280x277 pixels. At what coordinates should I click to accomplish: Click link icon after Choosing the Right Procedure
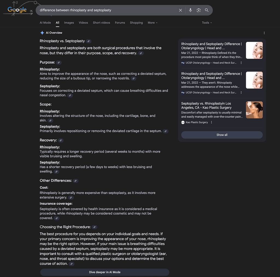pos(94,227)
